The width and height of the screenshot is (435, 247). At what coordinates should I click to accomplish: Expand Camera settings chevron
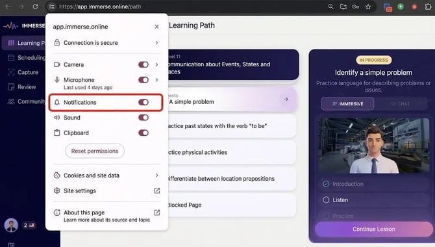click(156, 64)
